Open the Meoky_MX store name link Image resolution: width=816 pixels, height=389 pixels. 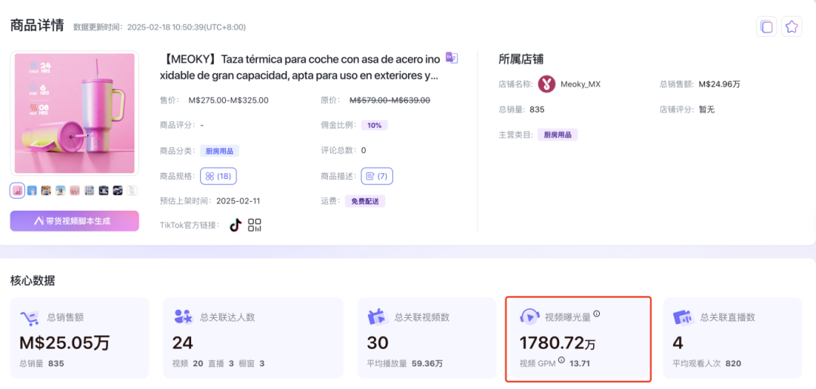coord(580,84)
